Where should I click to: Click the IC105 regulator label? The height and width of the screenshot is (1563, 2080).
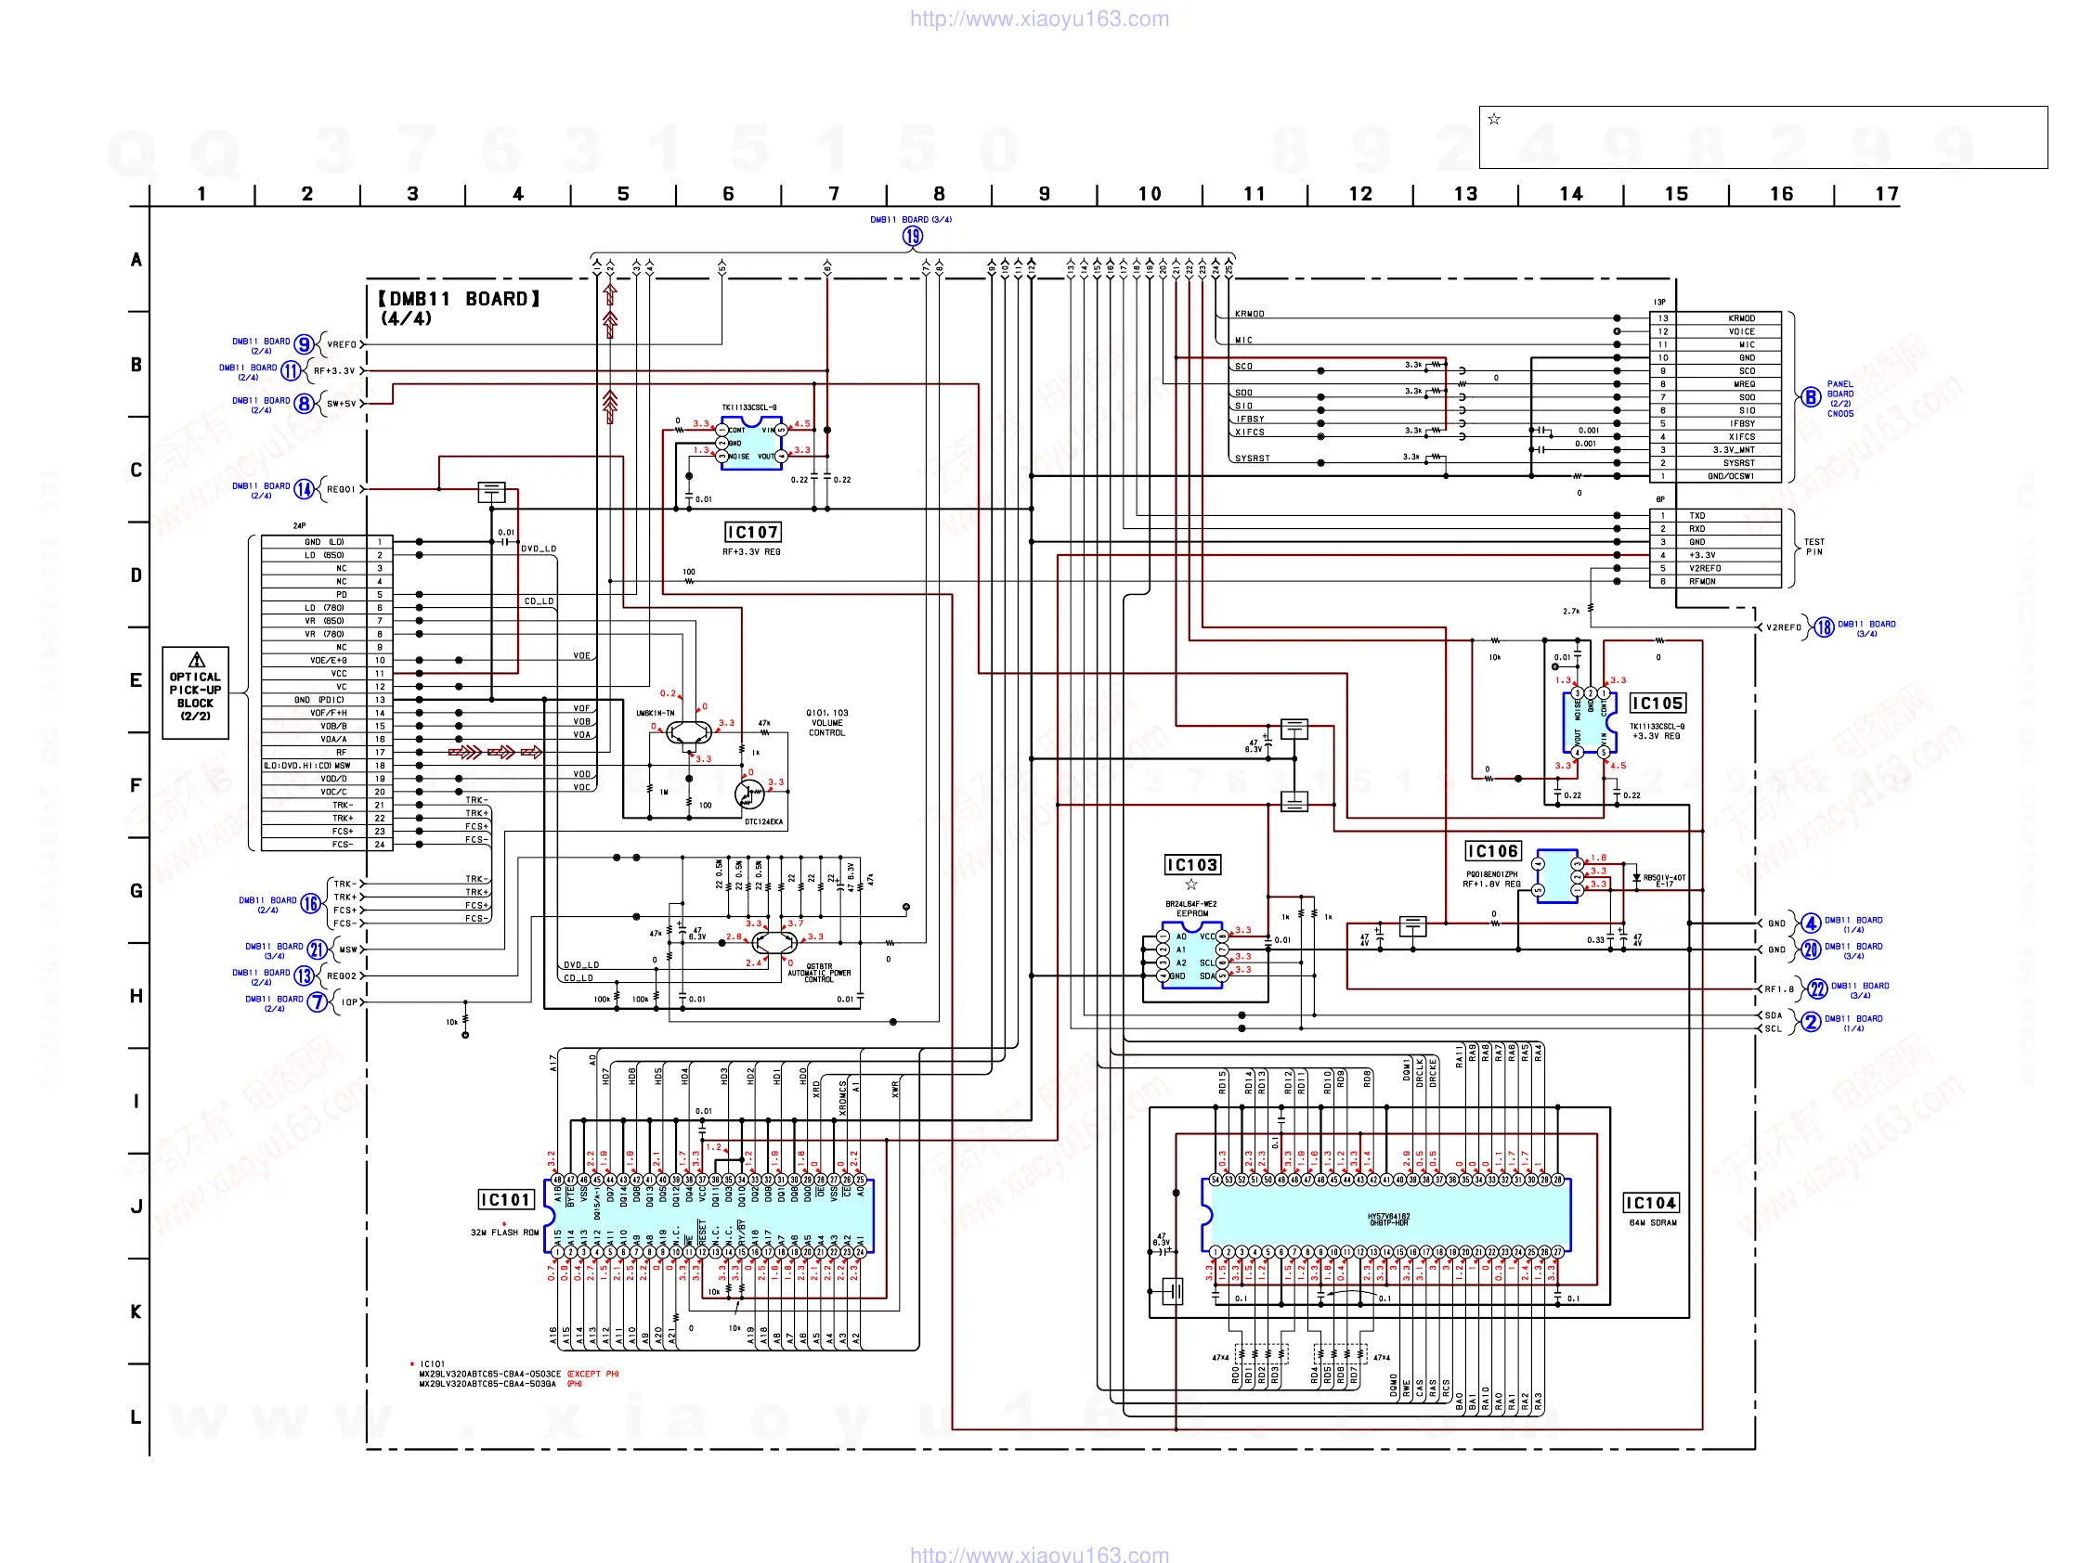[1657, 703]
